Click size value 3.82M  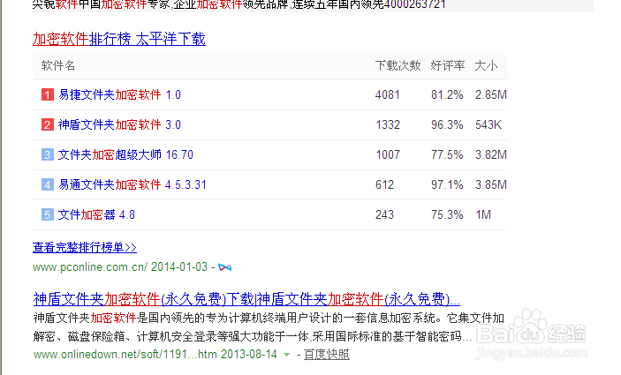click(491, 154)
